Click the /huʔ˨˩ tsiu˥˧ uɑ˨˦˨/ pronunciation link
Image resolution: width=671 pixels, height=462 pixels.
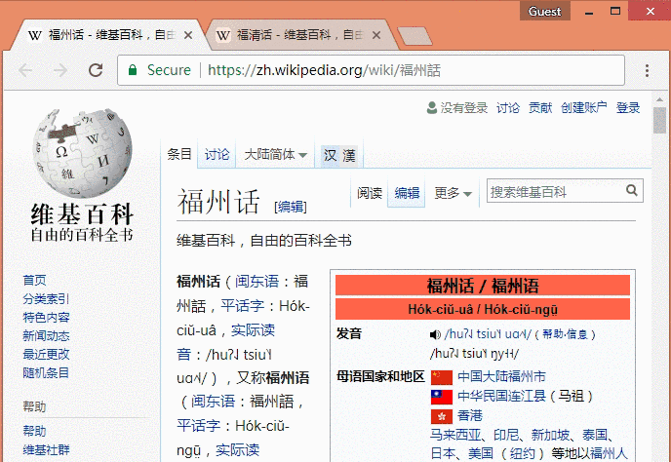(488, 334)
